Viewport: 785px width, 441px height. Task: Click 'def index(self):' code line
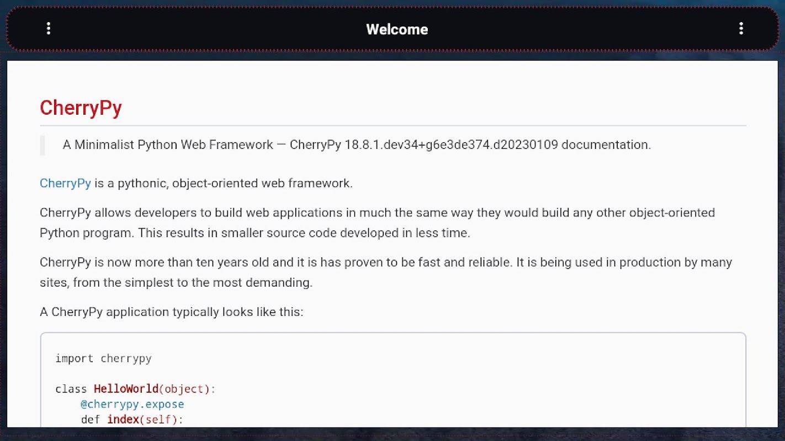click(x=131, y=420)
